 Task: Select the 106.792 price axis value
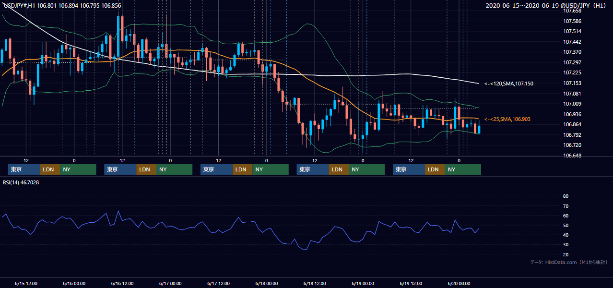pyautogui.click(x=572, y=135)
